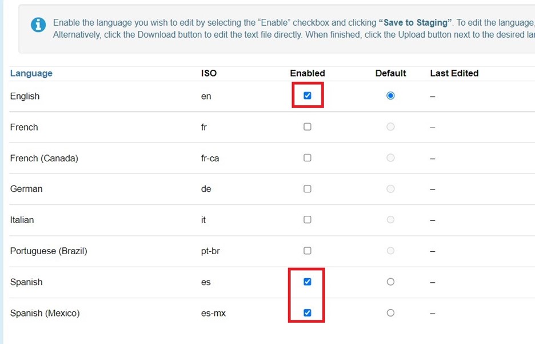
Task: Check the German Enabled checkbox
Action: (308, 188)
